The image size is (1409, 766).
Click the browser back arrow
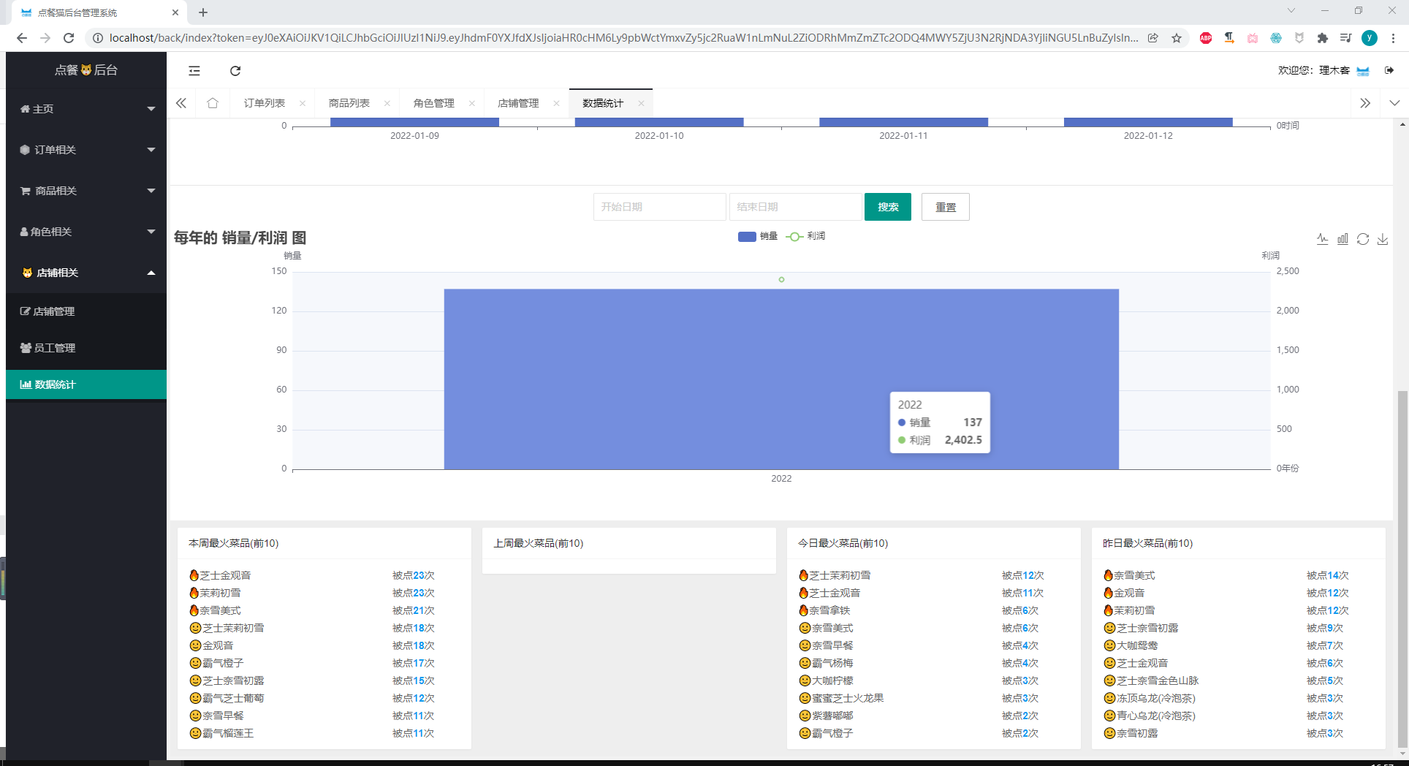click(x=21, y=38)
